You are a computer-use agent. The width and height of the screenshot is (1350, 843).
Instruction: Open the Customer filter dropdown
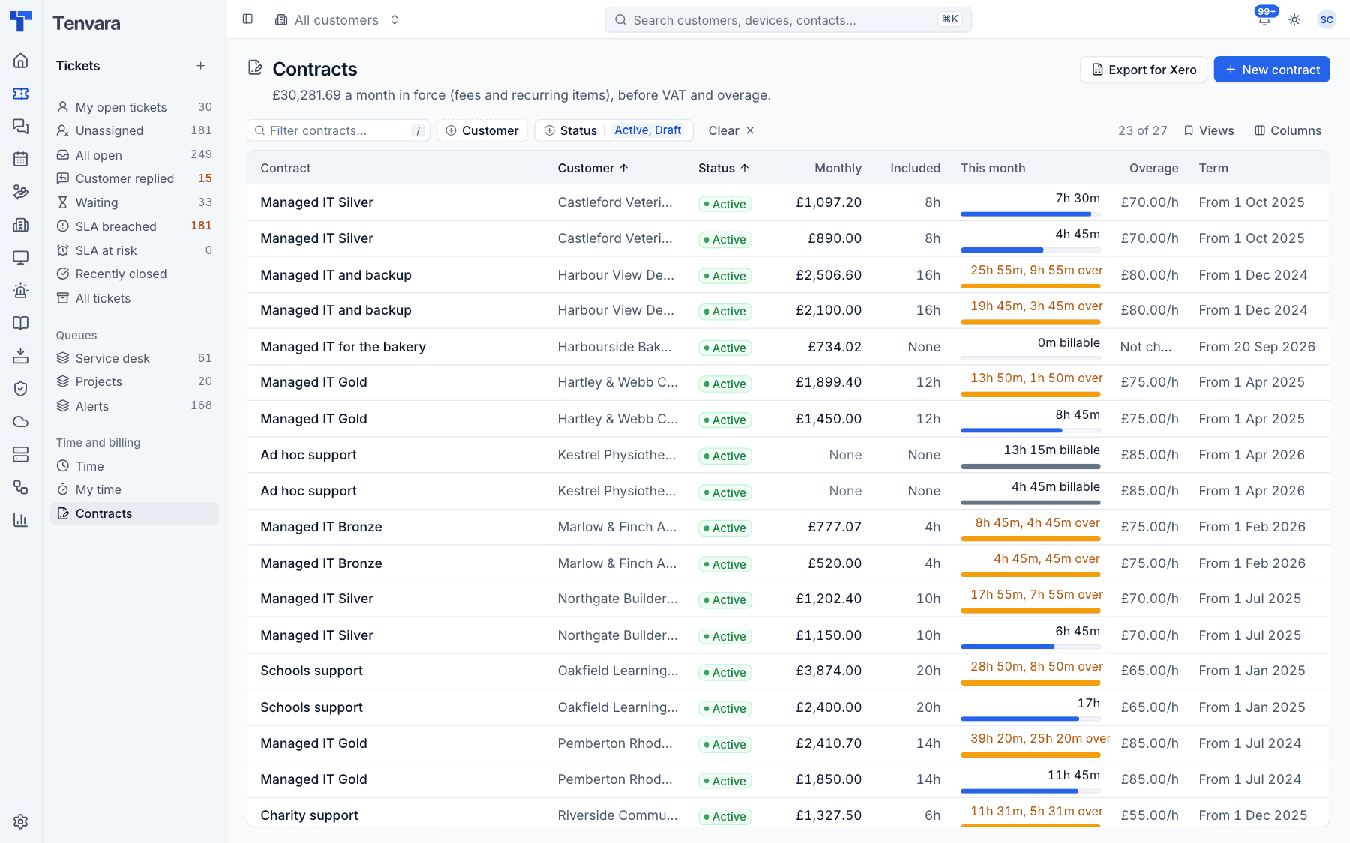click(x=482, y=130)
